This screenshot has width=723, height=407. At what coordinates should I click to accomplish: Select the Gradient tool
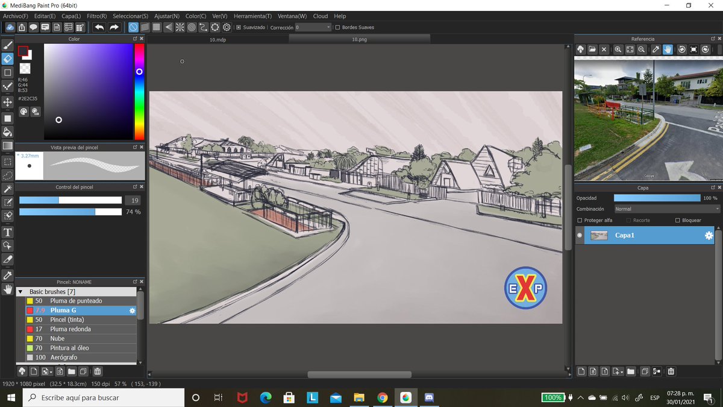[8, 146]
